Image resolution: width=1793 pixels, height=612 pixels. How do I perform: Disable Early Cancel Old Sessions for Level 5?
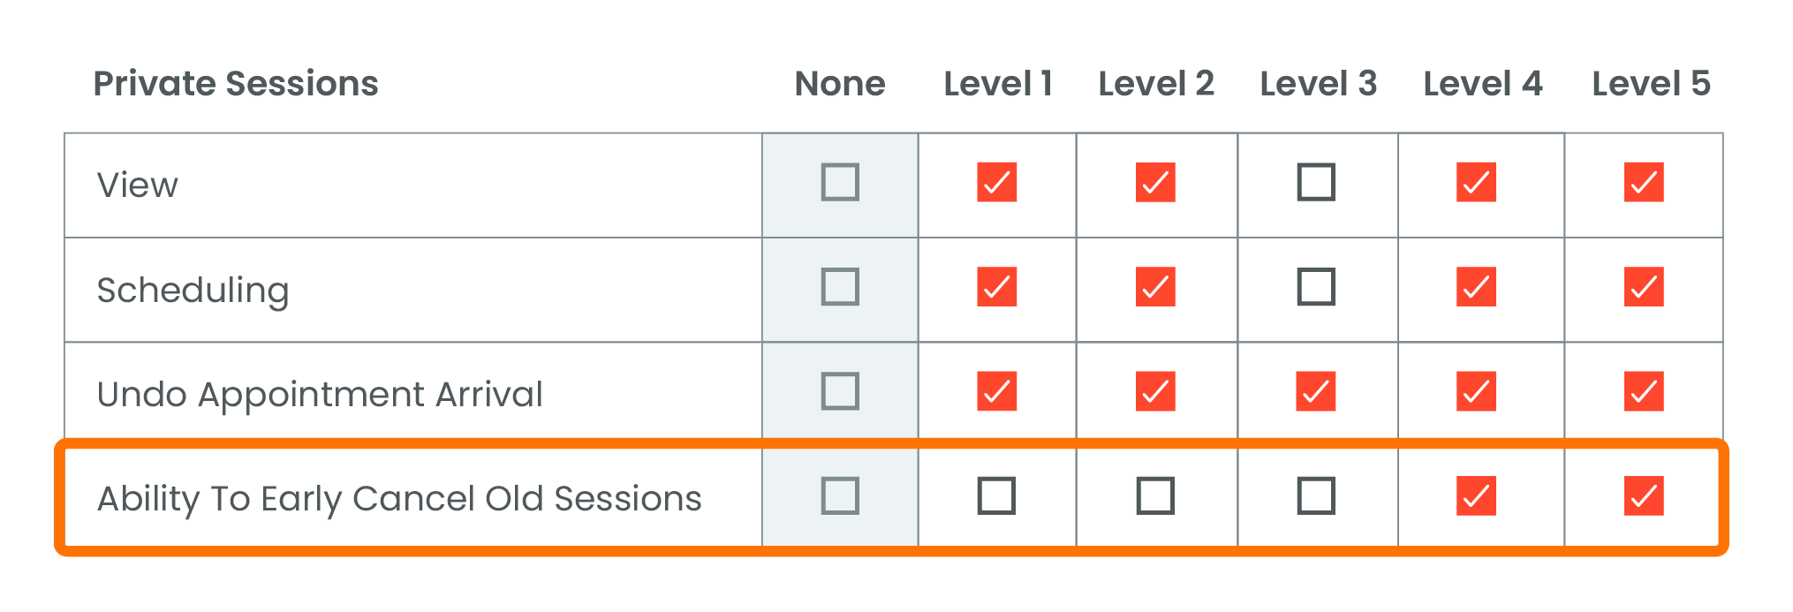1643,496
